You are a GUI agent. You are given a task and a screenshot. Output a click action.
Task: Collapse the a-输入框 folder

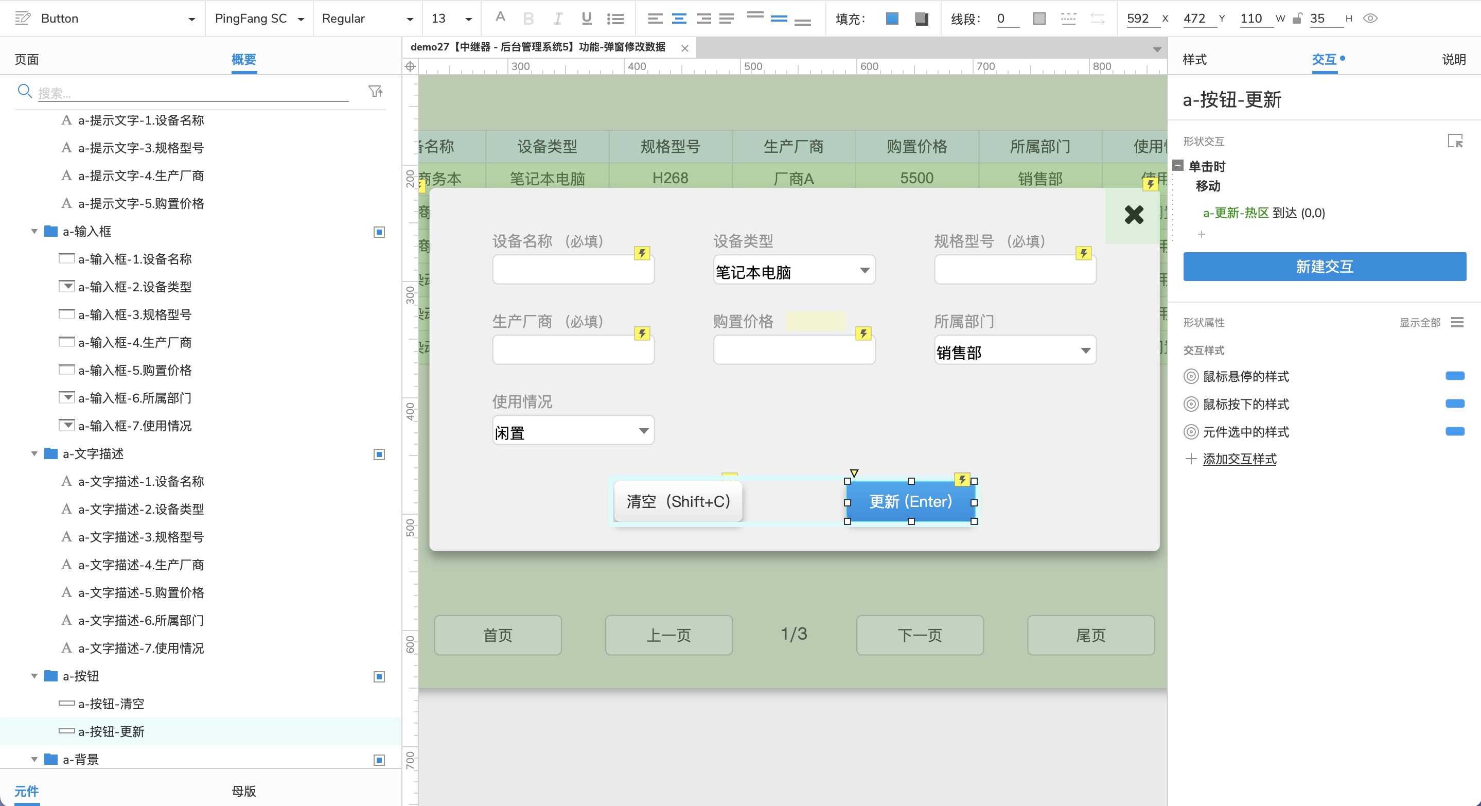[x=34, y=231]
